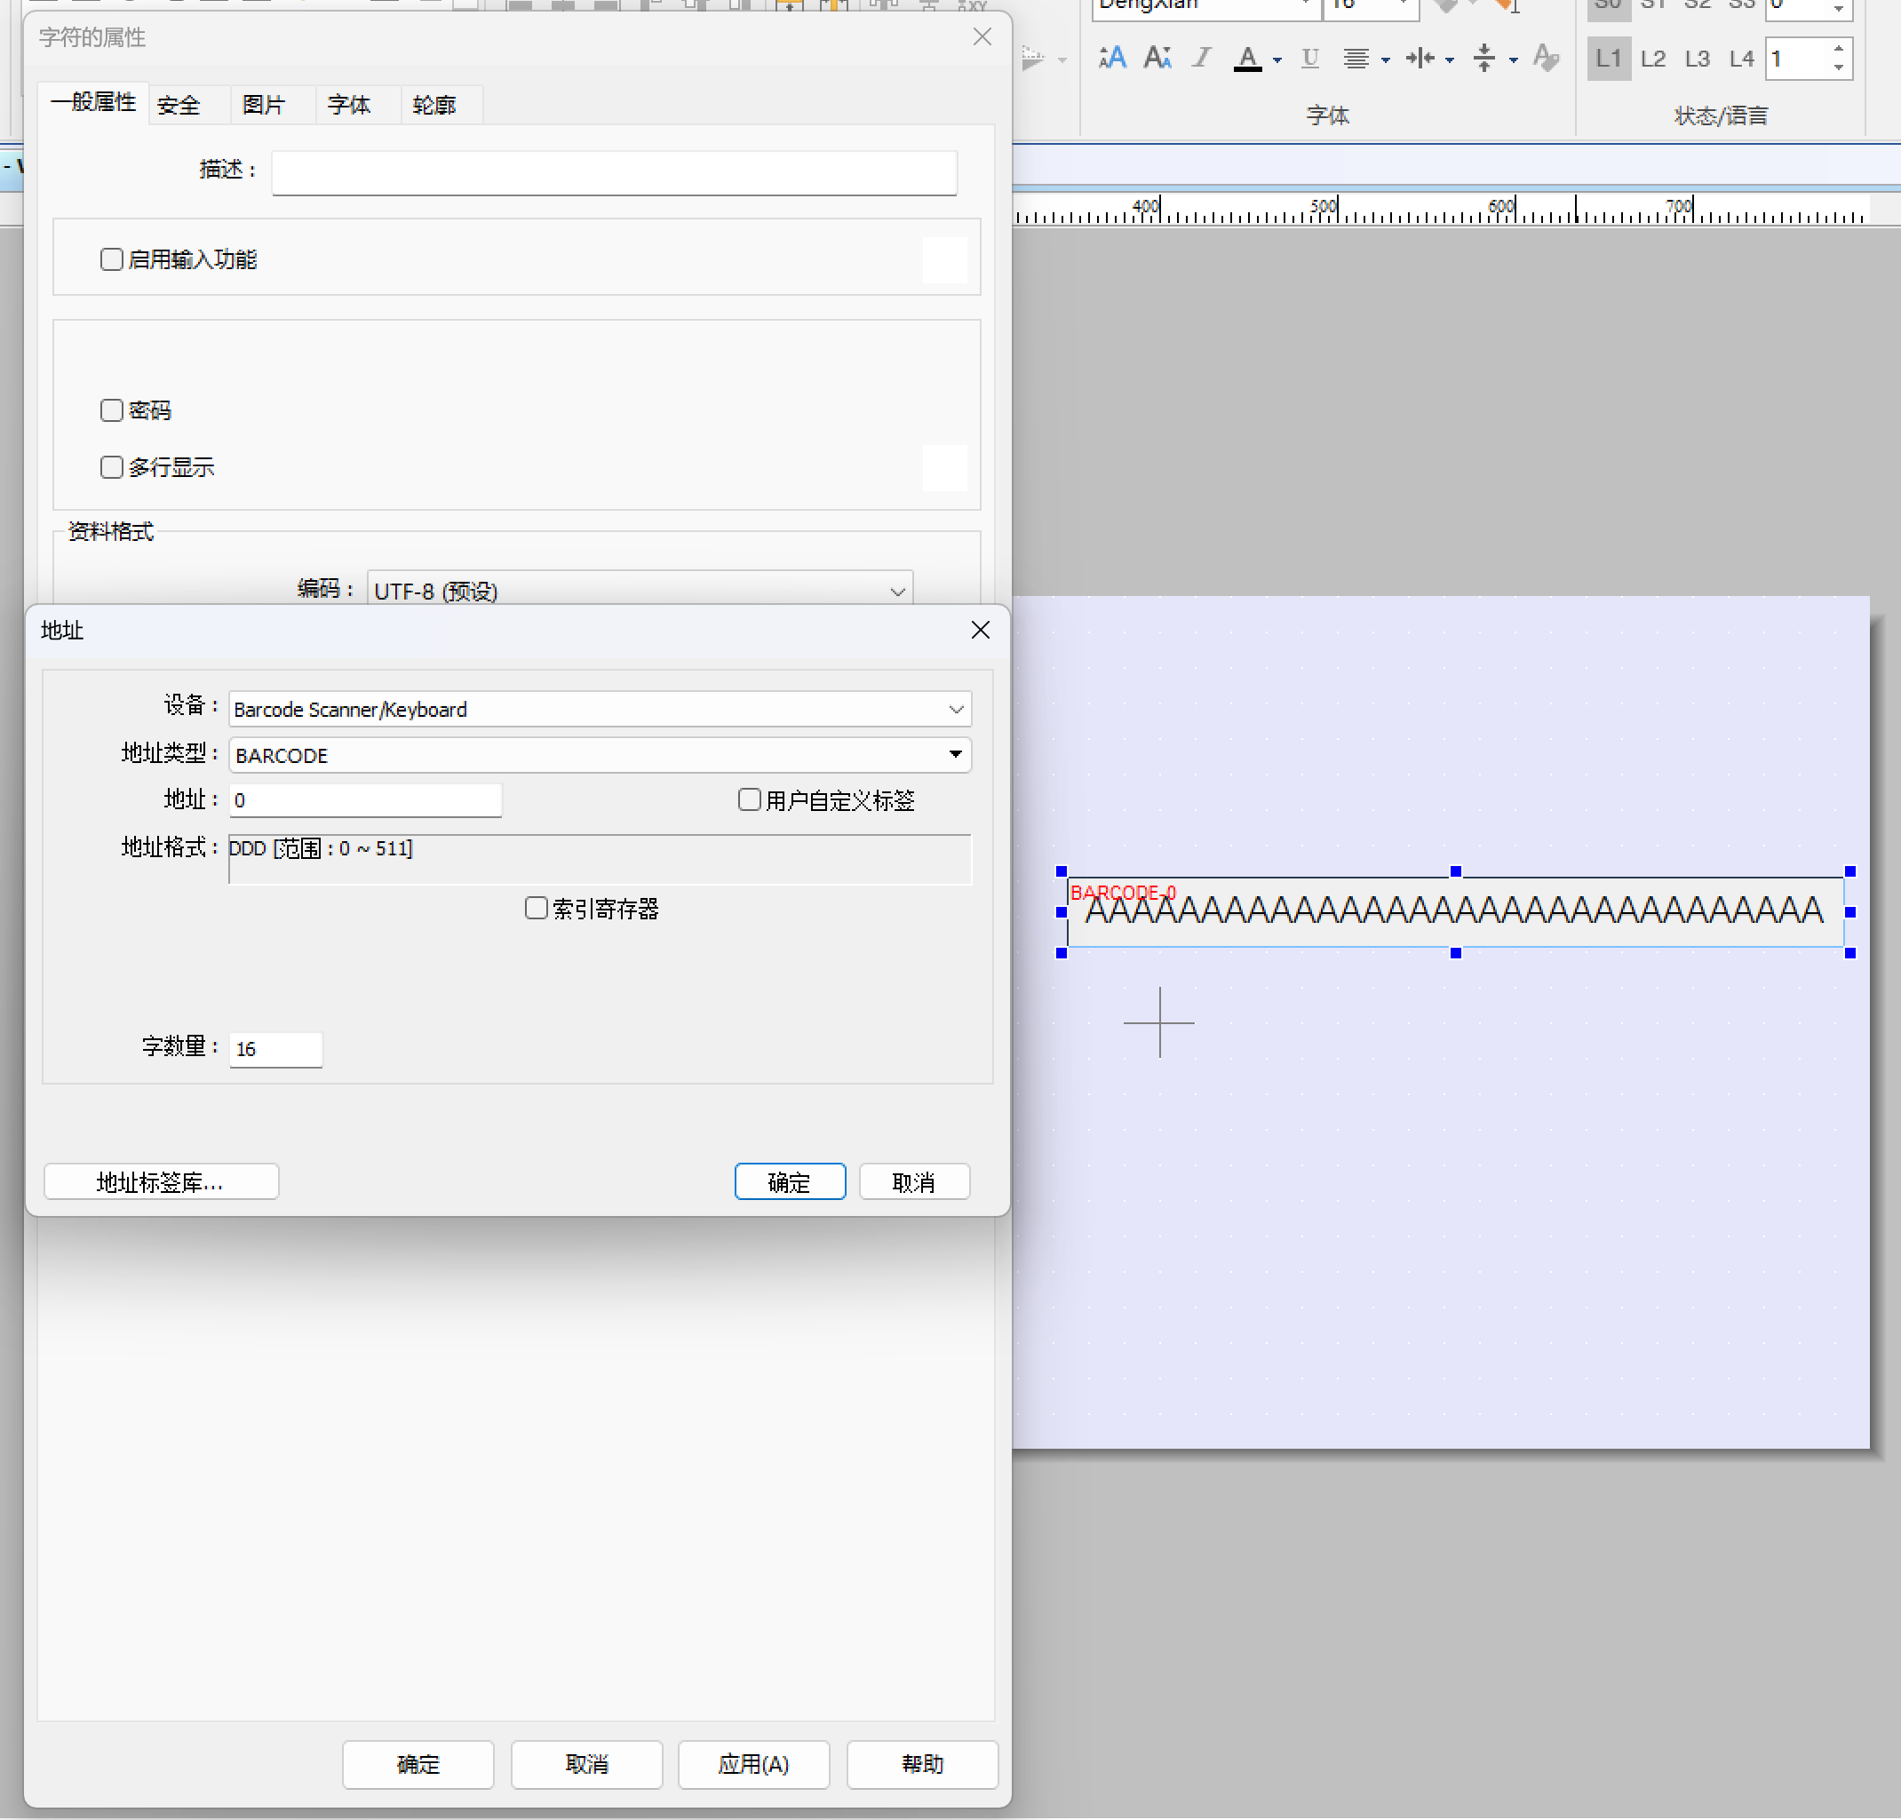Image resolution: width=1901 pixels, height=1820 pixels.
Task: Tick the 用户自定义标签 checkbox
Action: (749, 800)
